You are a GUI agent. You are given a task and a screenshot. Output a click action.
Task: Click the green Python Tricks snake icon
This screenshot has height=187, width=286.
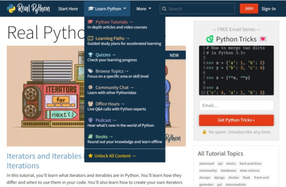click(210, 39)
